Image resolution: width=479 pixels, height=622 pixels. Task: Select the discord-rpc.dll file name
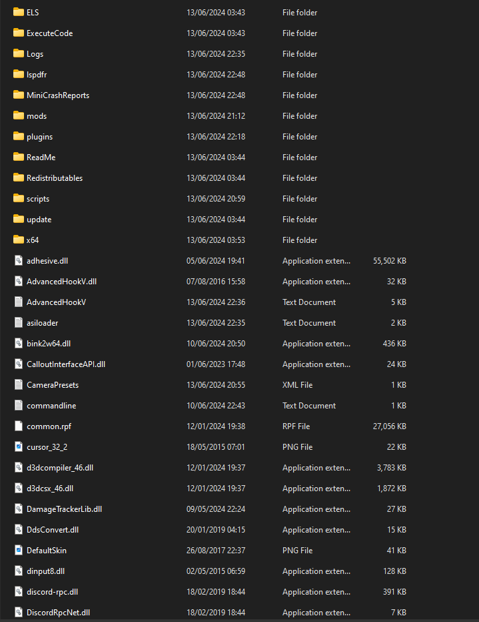[x=52, y=592]
